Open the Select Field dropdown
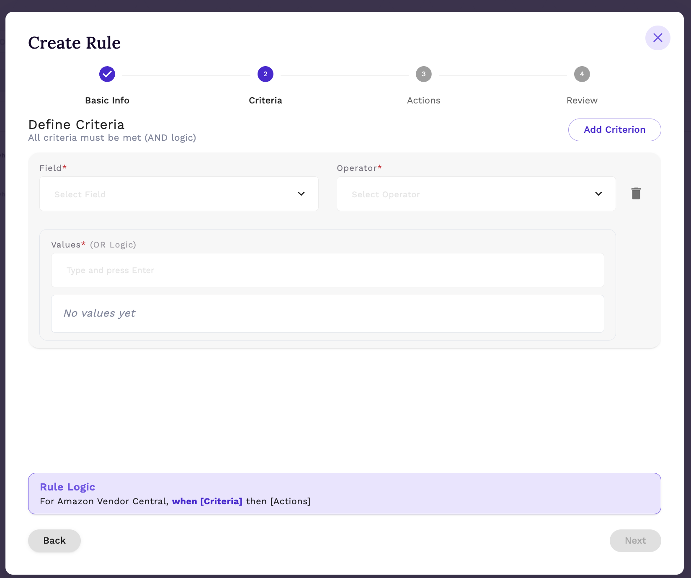691x578 pixels. pos(179,194)
